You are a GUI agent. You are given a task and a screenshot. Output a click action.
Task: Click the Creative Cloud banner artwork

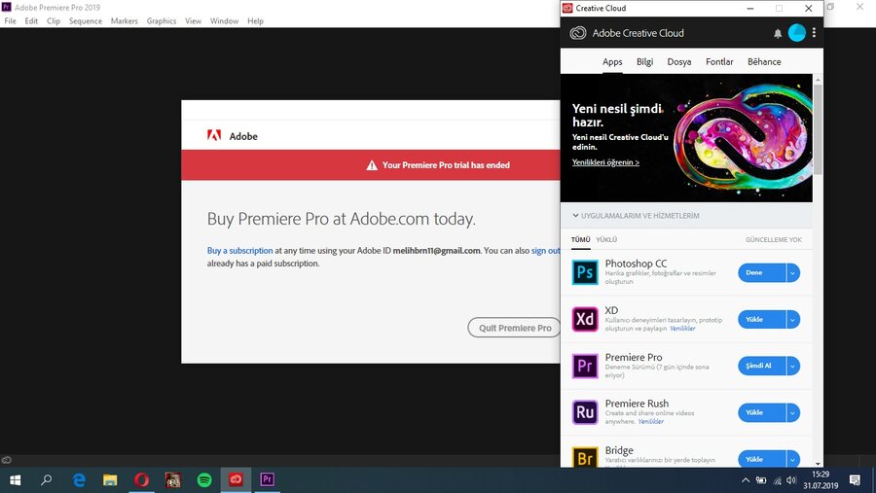[686, 138]
